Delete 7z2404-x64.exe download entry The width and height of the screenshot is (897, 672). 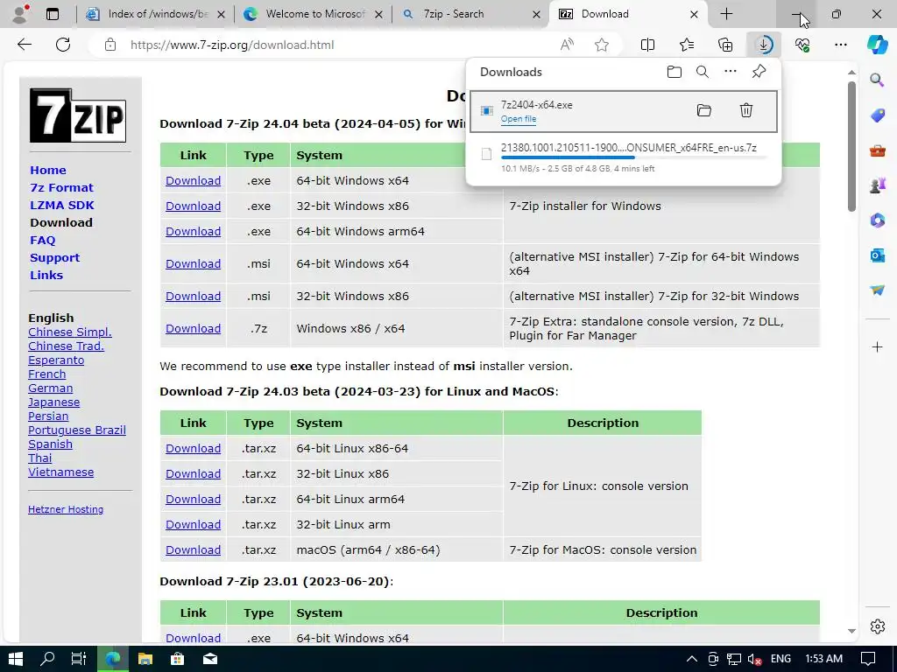click(x=746, y=110)
